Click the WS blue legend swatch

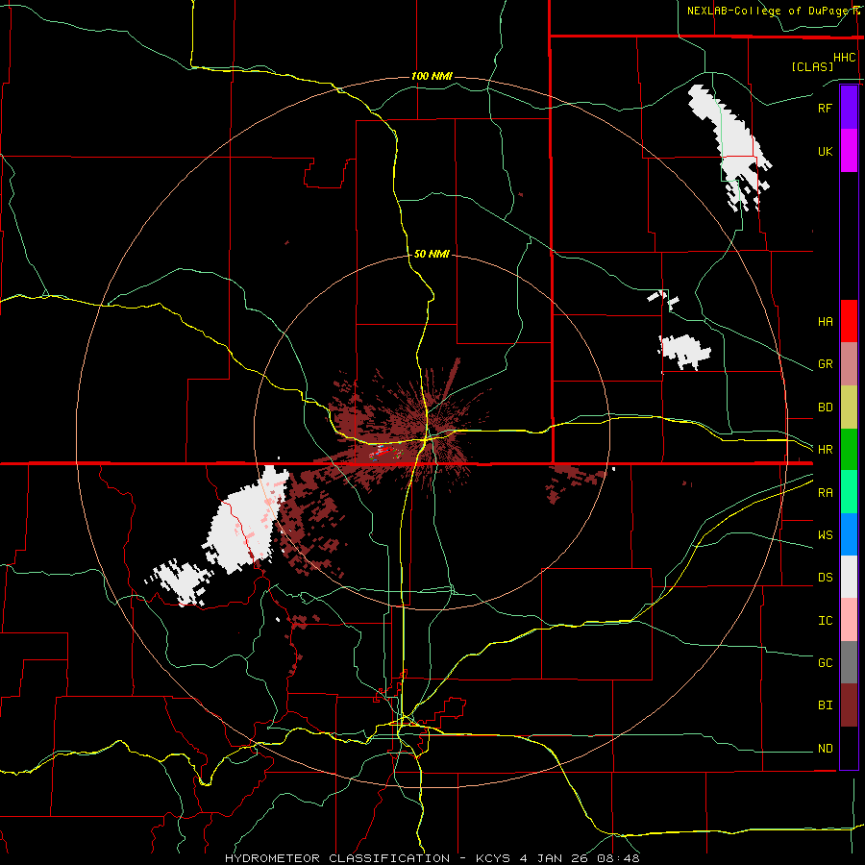[849, 534]
